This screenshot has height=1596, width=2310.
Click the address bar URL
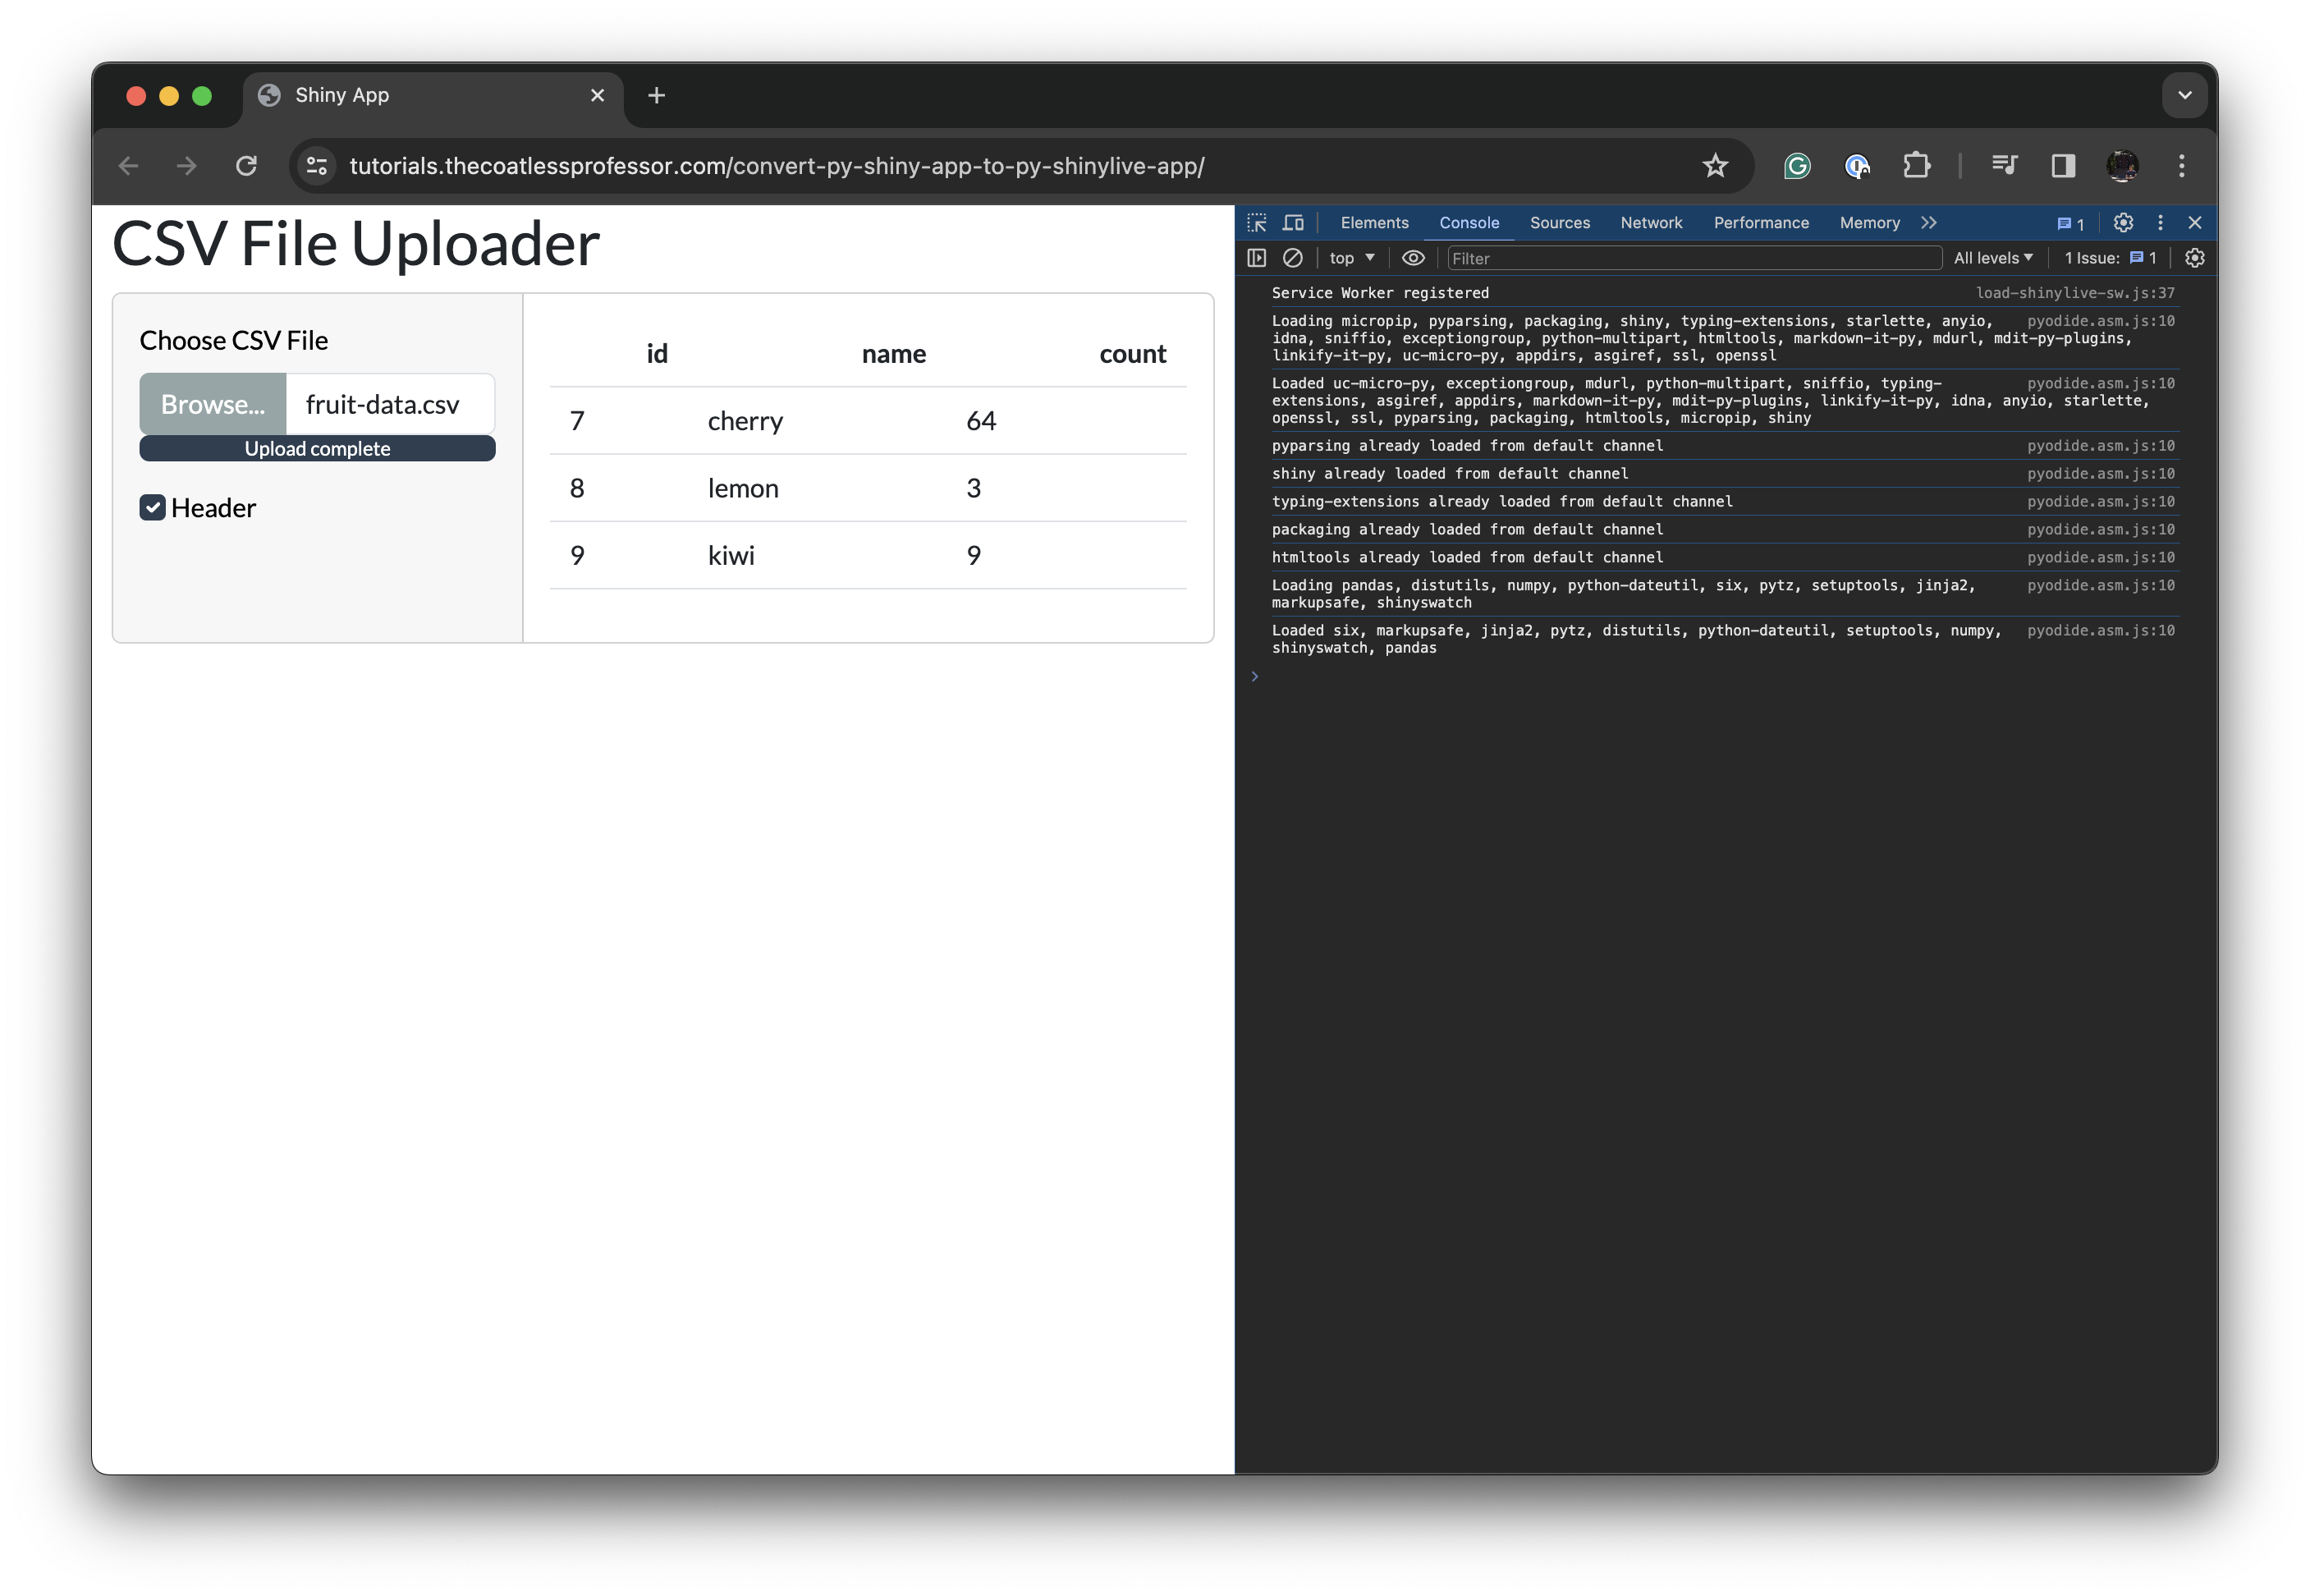776,166
